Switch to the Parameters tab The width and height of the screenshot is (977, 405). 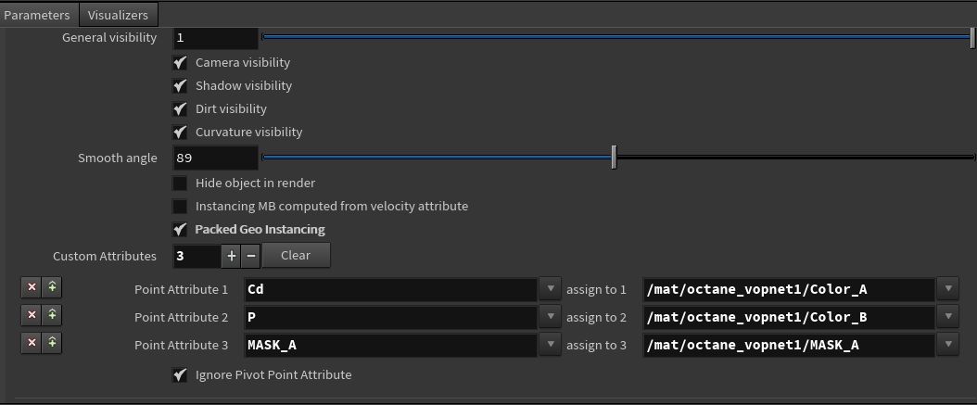coord(37,15)
